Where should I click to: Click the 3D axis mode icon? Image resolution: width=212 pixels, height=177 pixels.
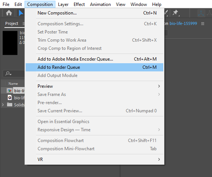(x=201, y=13)
